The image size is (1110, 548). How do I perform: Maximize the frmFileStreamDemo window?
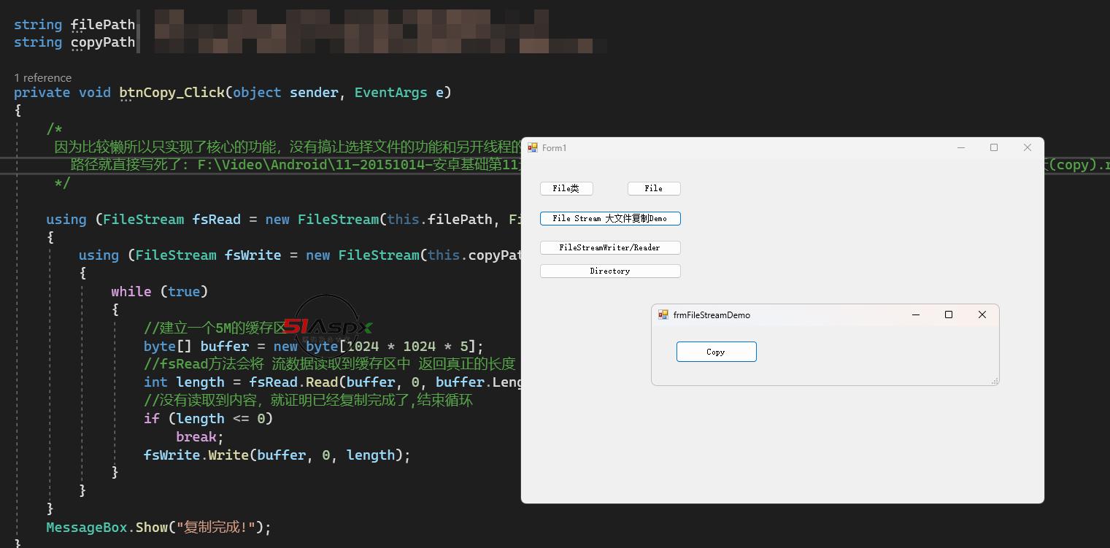[x=949, y=314]
